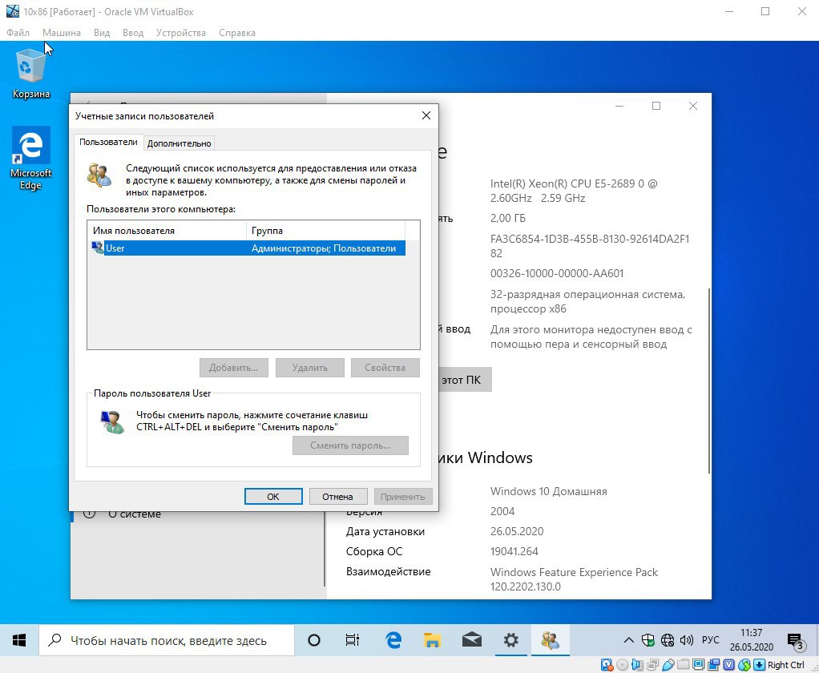Select the Пользователи tab
This screenshot has height=673, width=819.
(109, 142)
